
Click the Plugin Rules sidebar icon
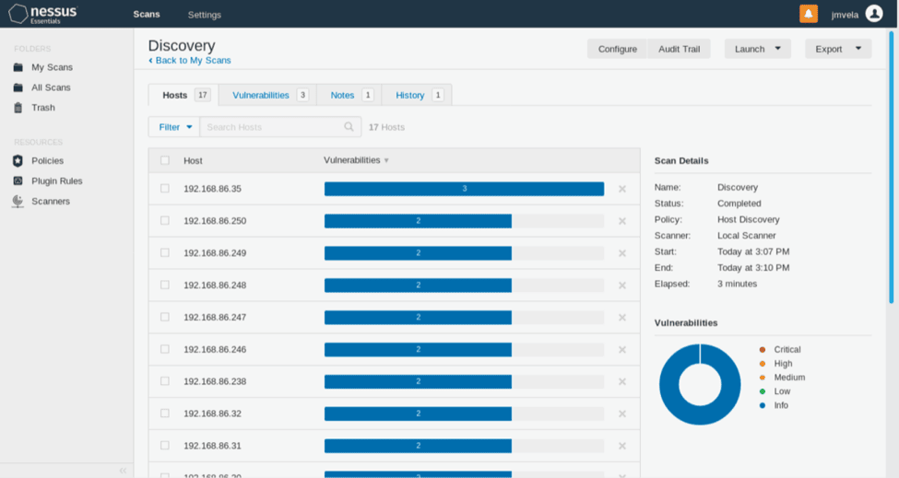click(18, 181)
